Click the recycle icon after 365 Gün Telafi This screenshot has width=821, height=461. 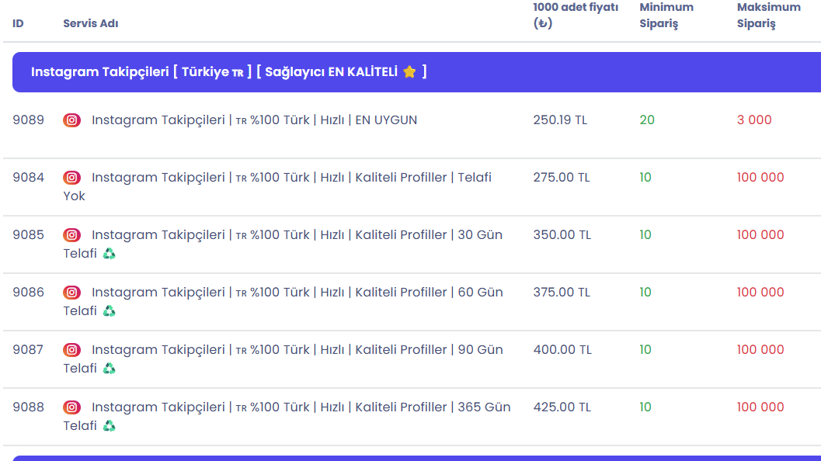tap(109, 426)
